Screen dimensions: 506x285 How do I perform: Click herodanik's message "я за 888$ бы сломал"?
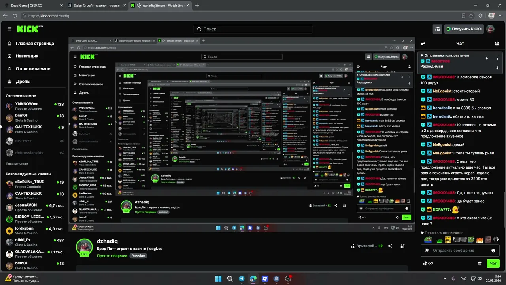(472, 108)
